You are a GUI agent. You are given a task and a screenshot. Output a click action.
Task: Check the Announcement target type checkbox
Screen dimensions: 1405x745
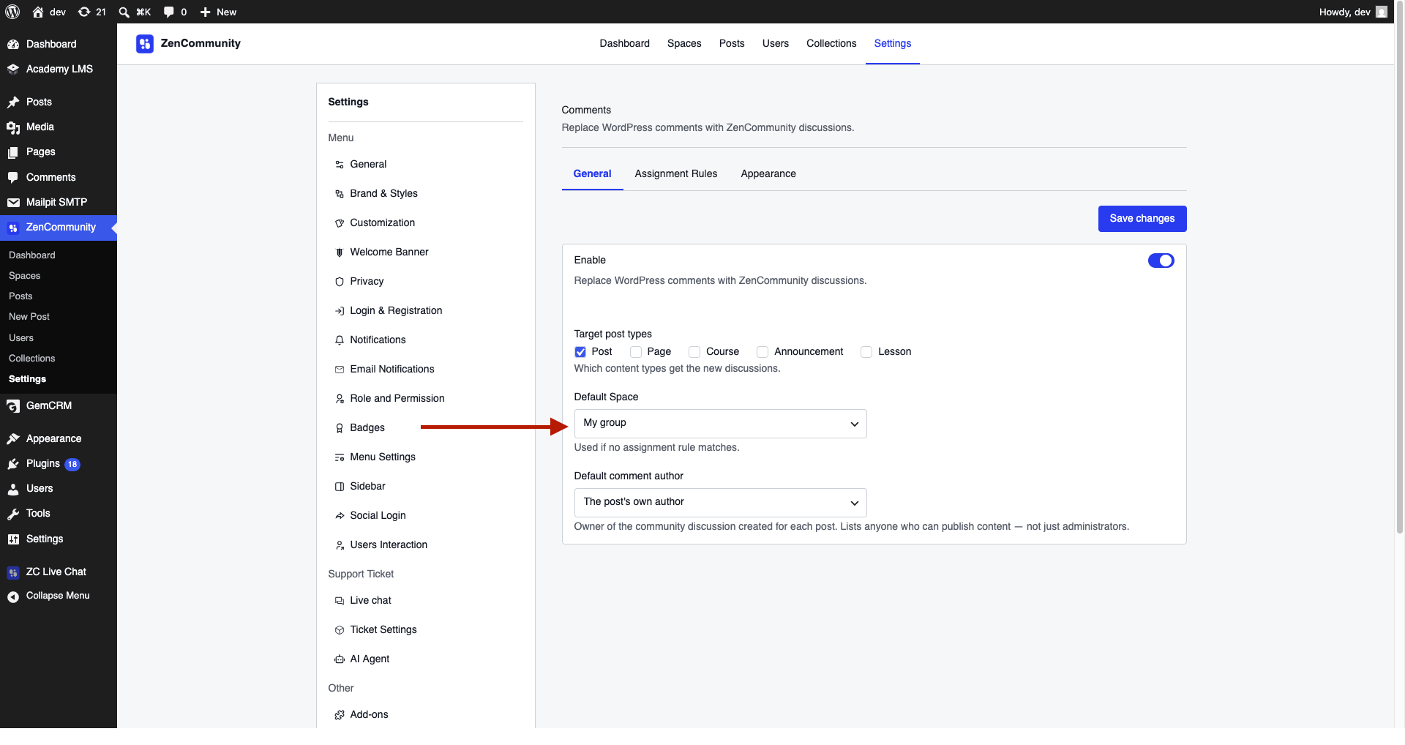click(763, 352)
